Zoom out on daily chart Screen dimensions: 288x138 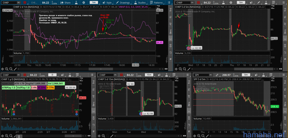click(11, 136)
